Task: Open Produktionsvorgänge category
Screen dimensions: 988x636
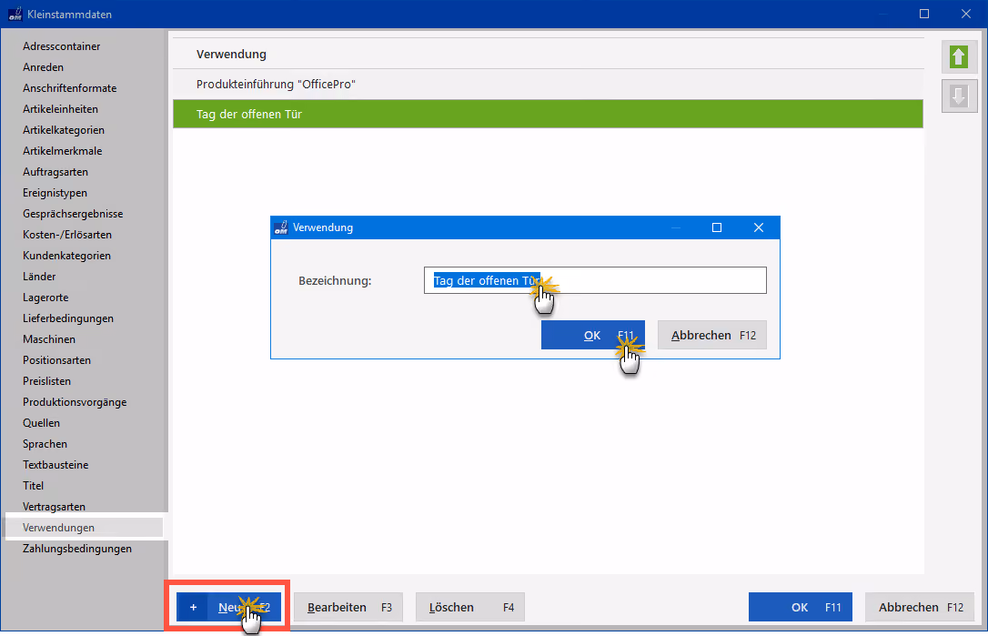Action: click(x=75, y=402)
